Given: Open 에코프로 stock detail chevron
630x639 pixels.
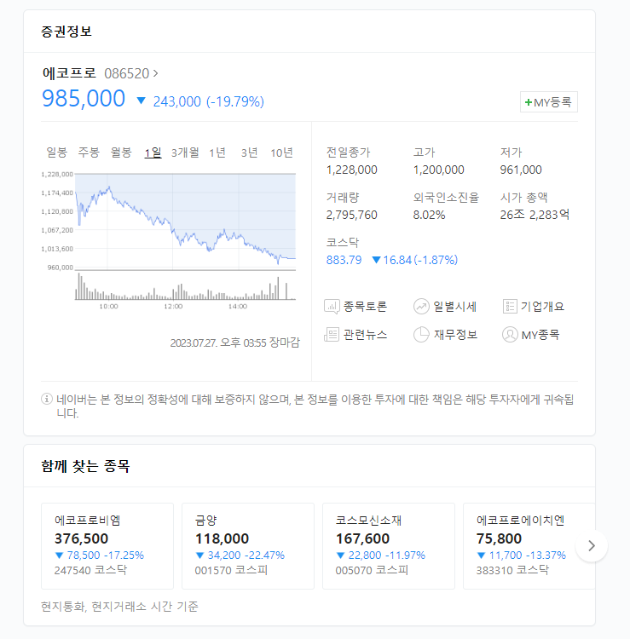Looking at the screenshot, I should pyautogui.click(x=155, y=73).
